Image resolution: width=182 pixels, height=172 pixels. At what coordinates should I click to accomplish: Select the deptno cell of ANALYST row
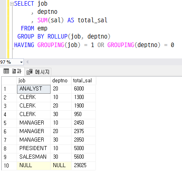coord(61,89)
